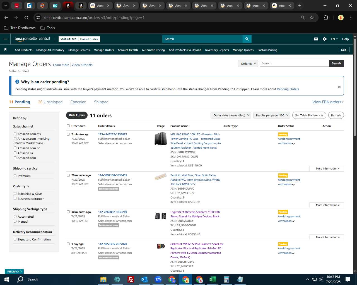Switch to the Shipped tab
This screenshot has width=357, height=285.
pyautogui.click(x=101, y=102)
